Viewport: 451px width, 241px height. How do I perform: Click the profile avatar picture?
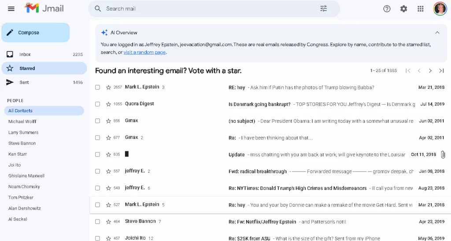point(440,8)
